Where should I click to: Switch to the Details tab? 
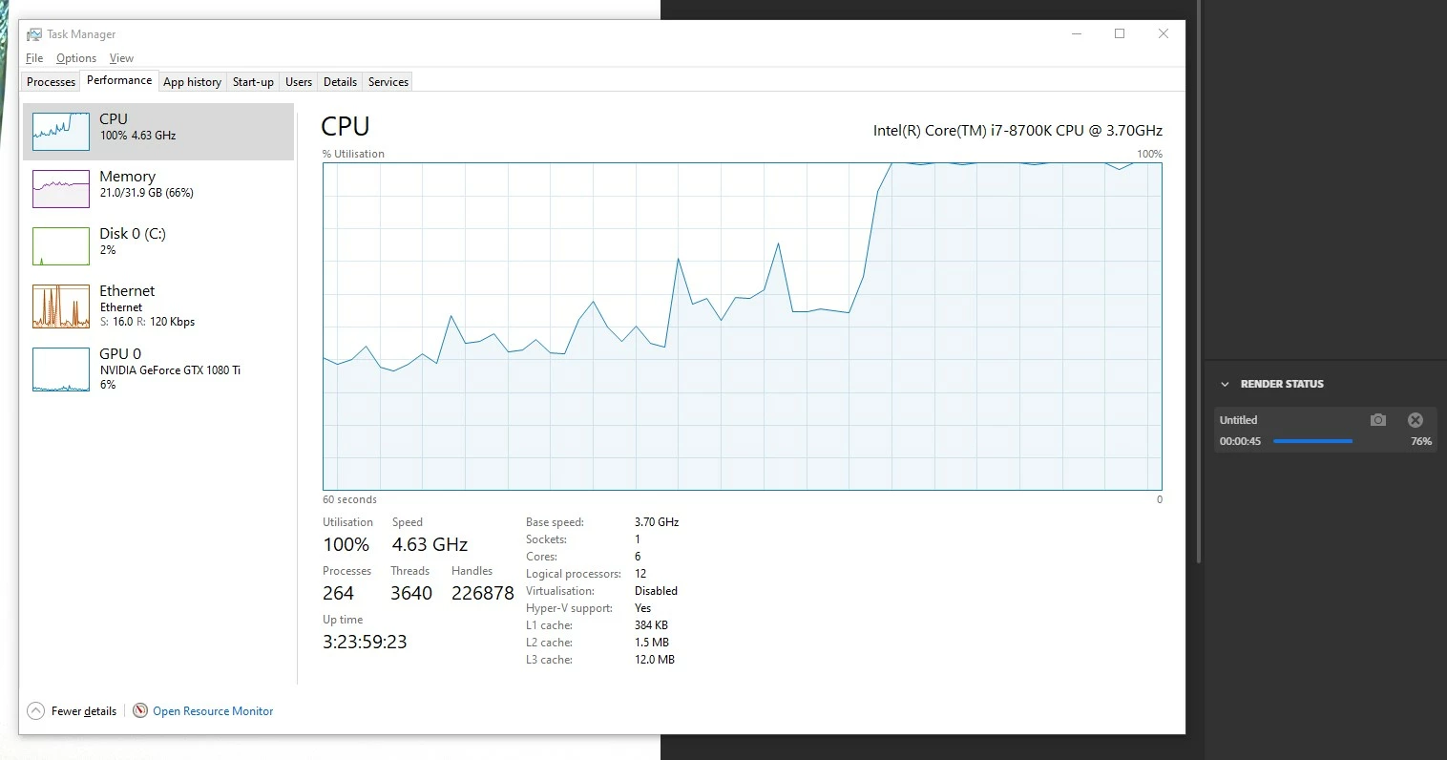[340, 82]
